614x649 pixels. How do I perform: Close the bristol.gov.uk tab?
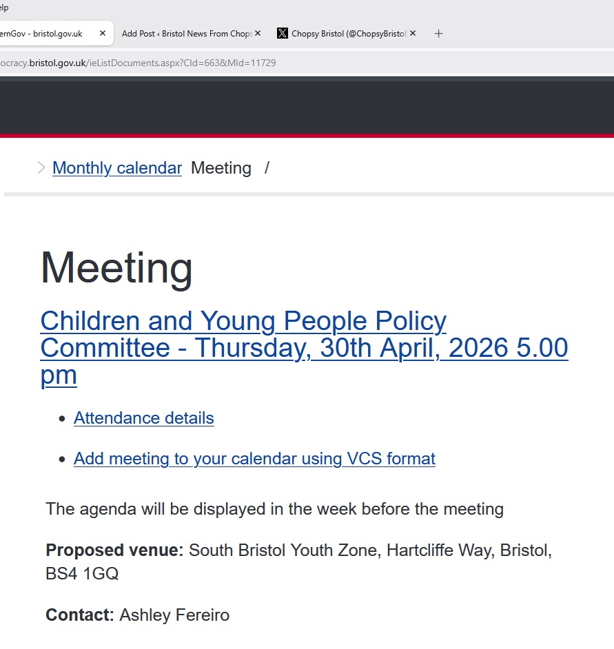(103, 33)
